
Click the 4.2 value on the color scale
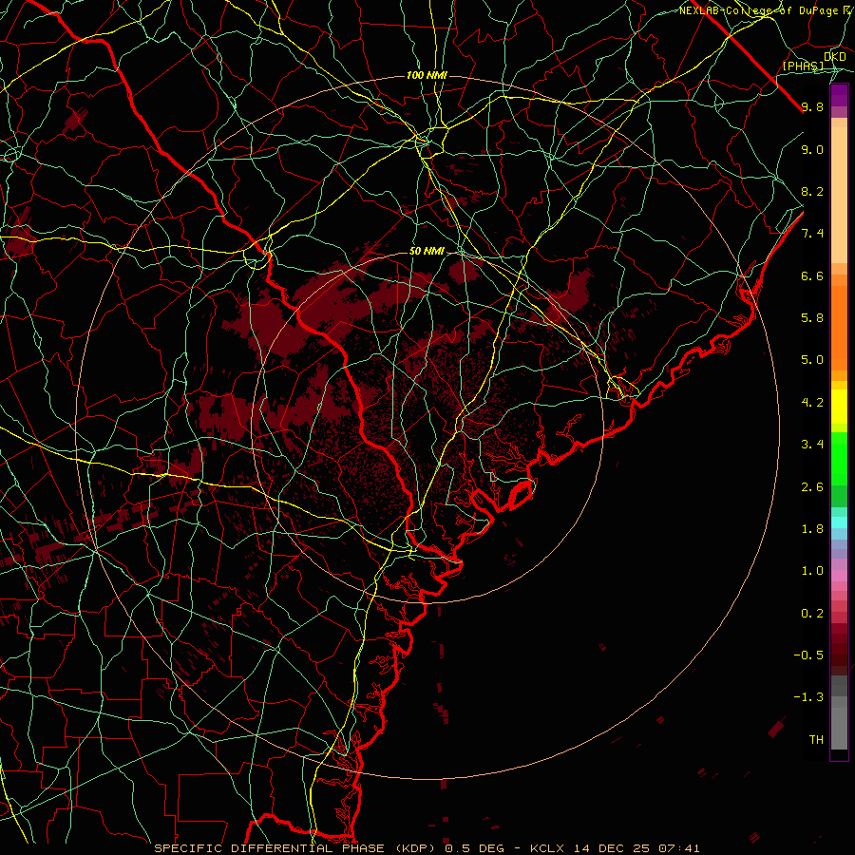tap(812, 403)
